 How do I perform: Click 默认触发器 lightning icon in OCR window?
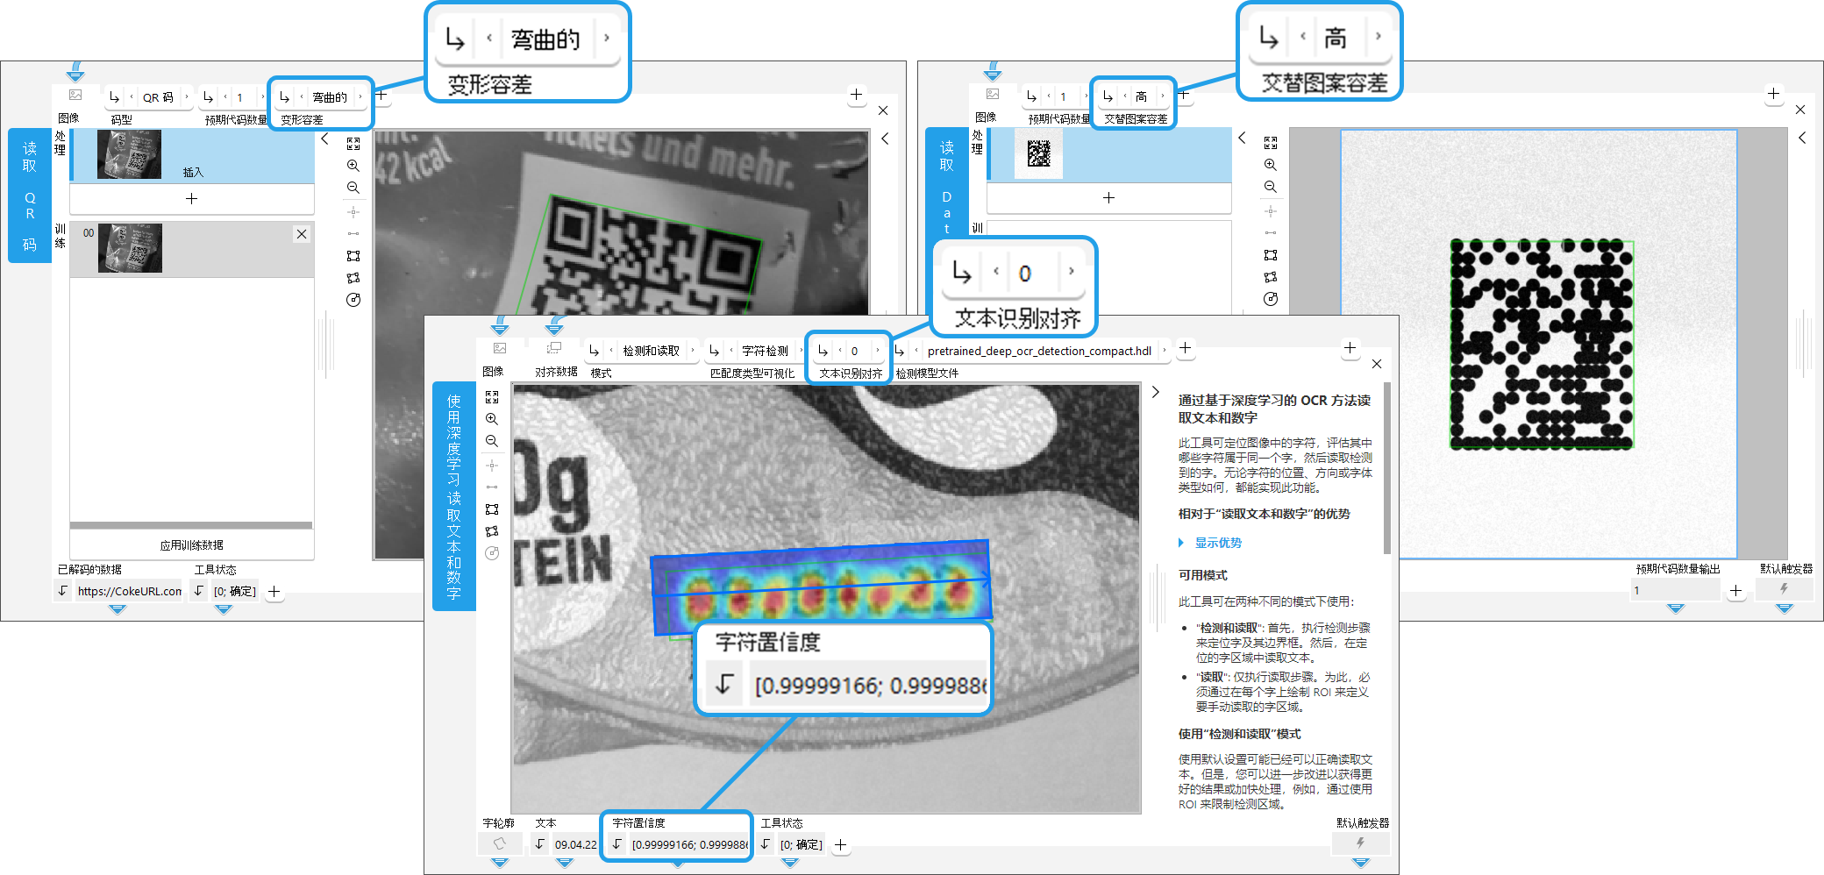coord(1360,843)
